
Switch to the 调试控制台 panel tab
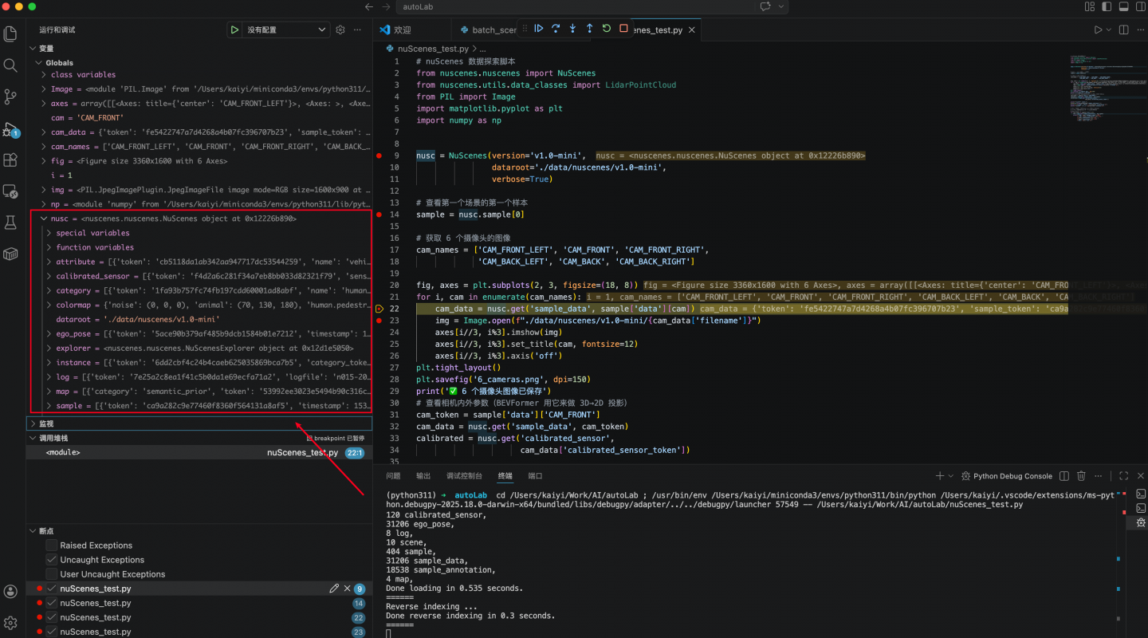tap(464, 476)
